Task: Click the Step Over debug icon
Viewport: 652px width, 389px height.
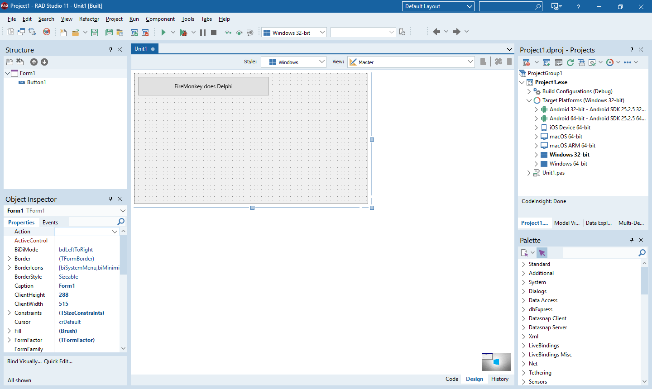Action: pos(239,32)
